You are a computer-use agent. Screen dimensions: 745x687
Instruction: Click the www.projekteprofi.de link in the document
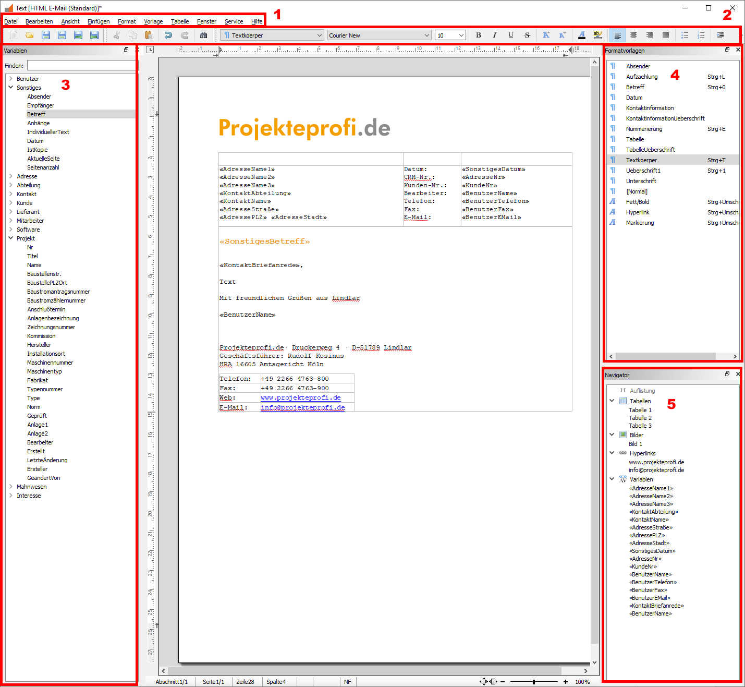(300, 397)
